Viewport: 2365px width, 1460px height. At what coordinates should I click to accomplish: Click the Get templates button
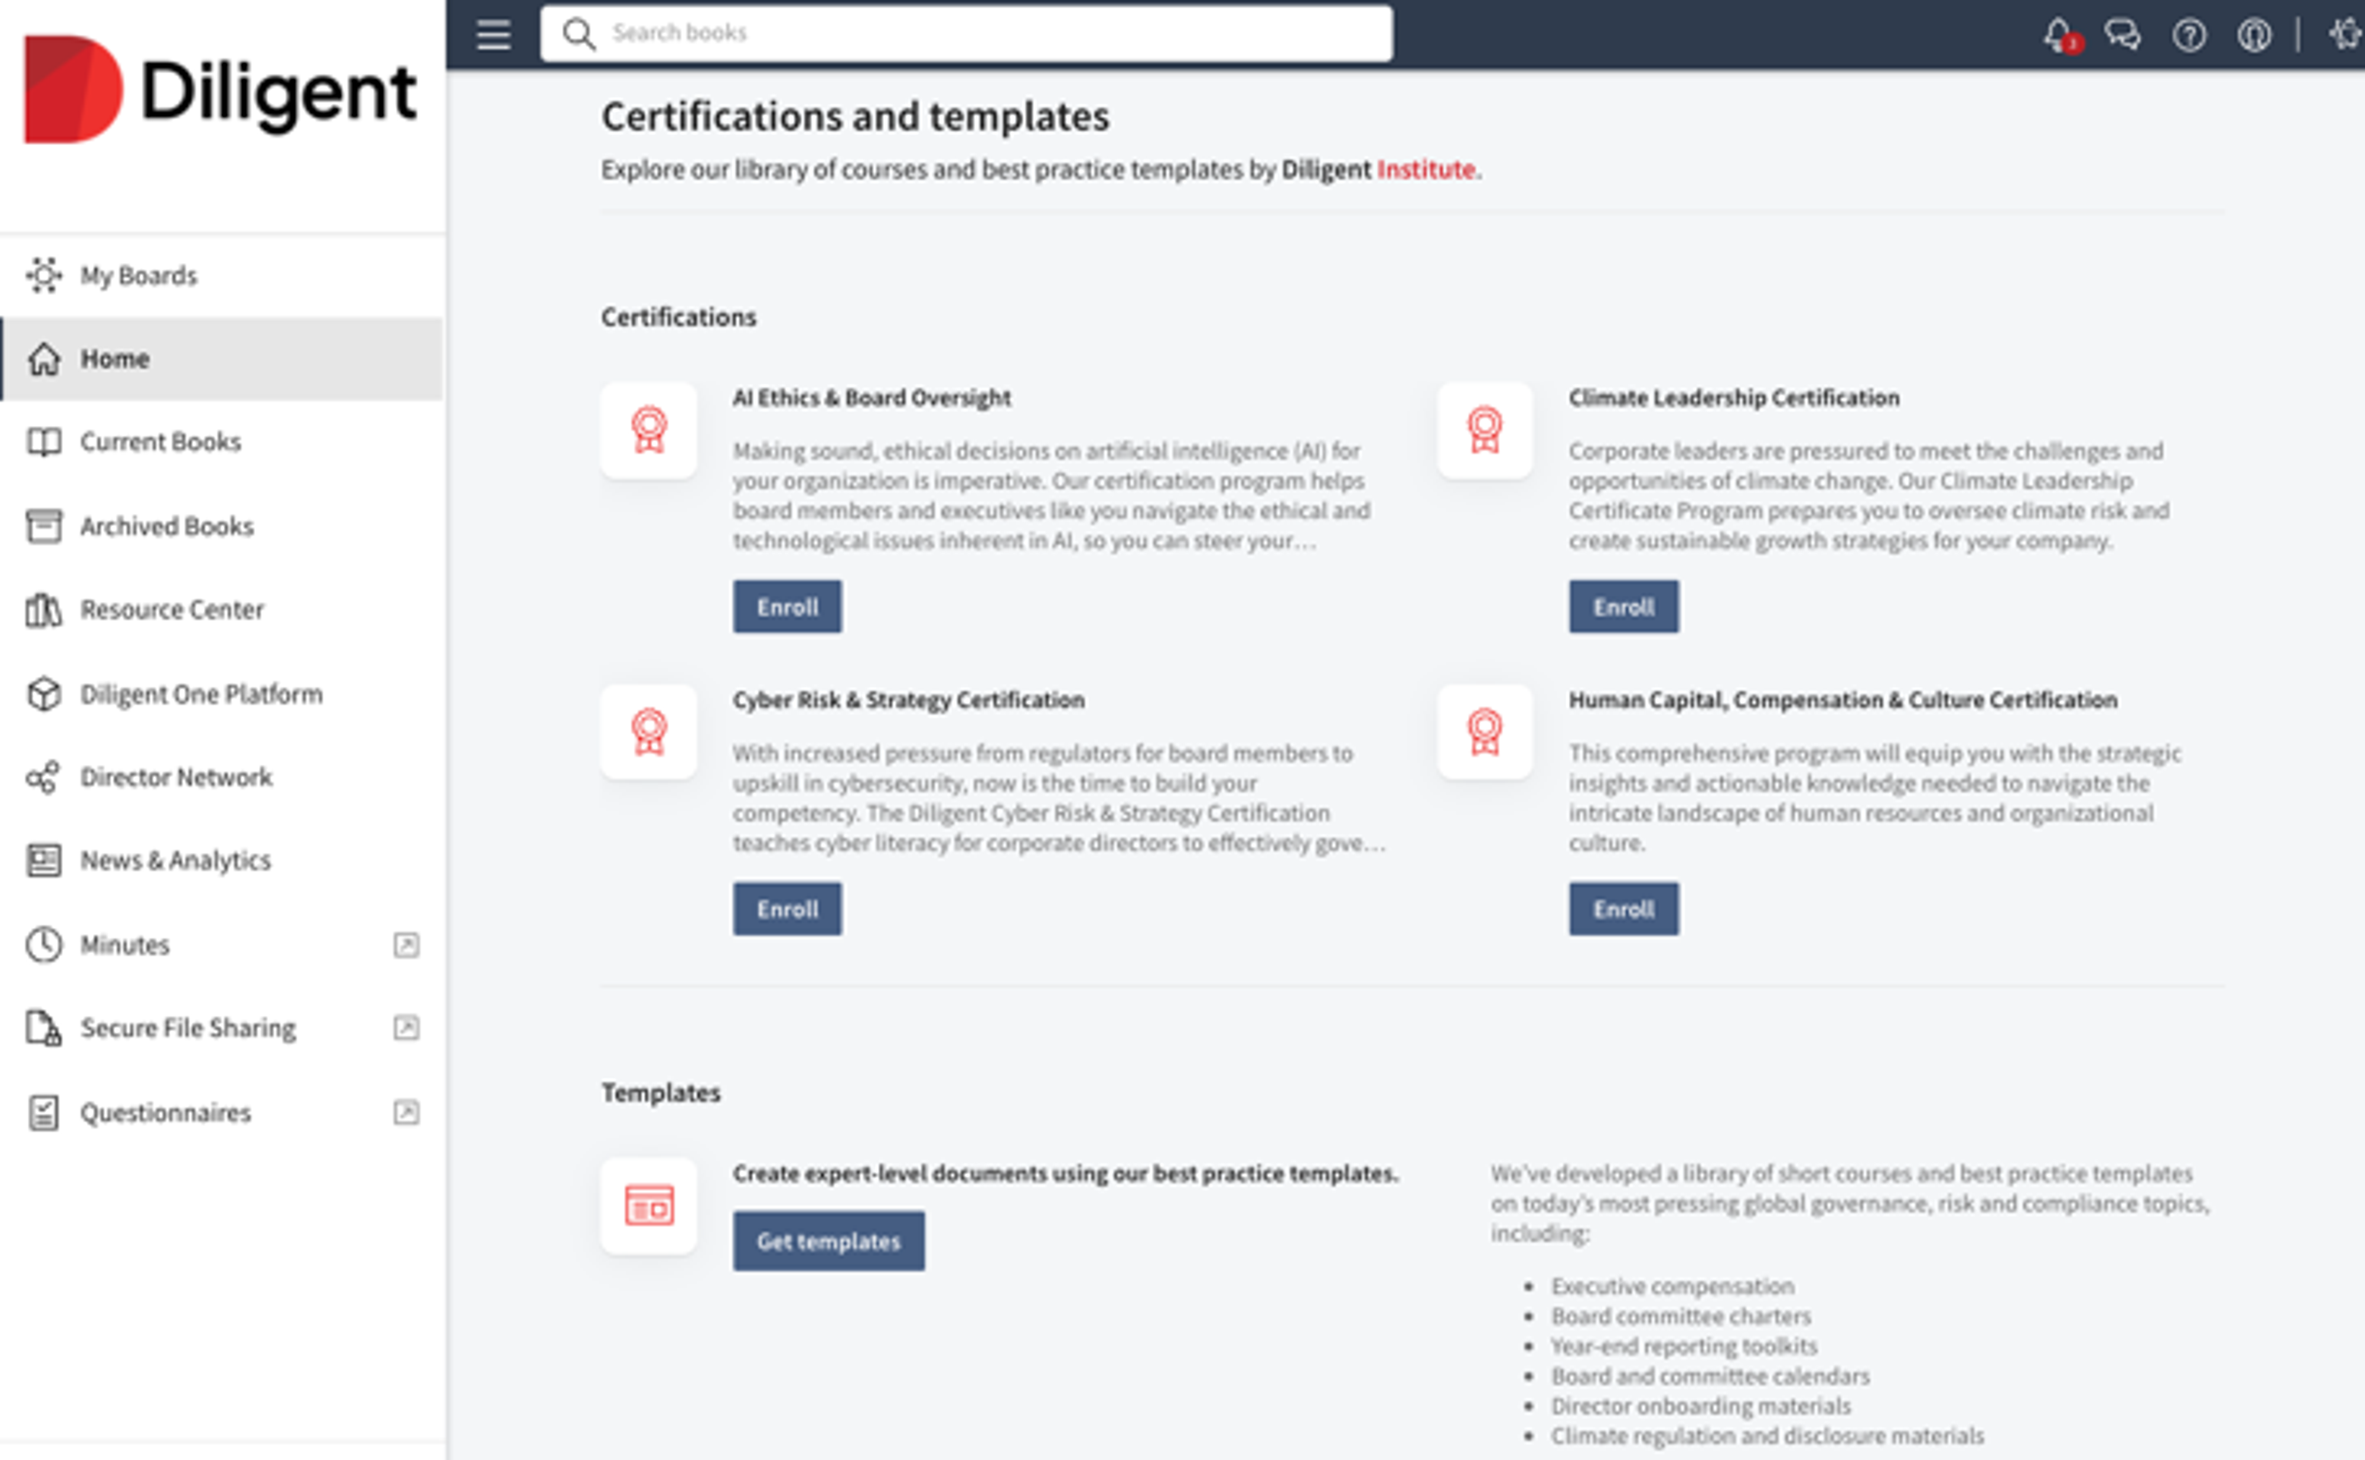[828, 1241]
